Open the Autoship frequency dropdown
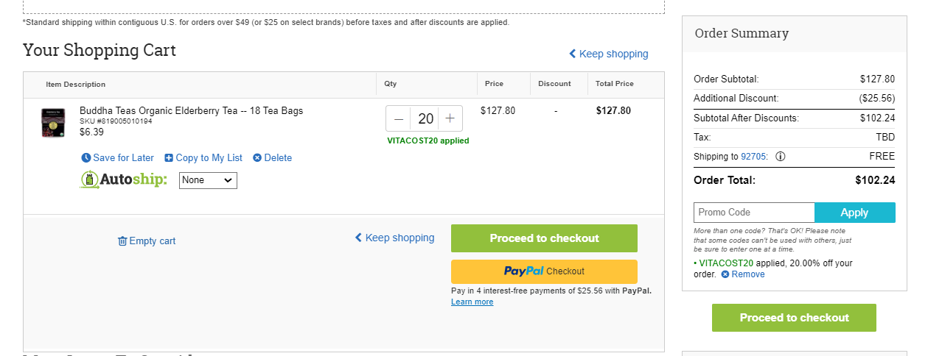Image resolution: width=928 pixels, height=356 pixels. click(208, 179)
